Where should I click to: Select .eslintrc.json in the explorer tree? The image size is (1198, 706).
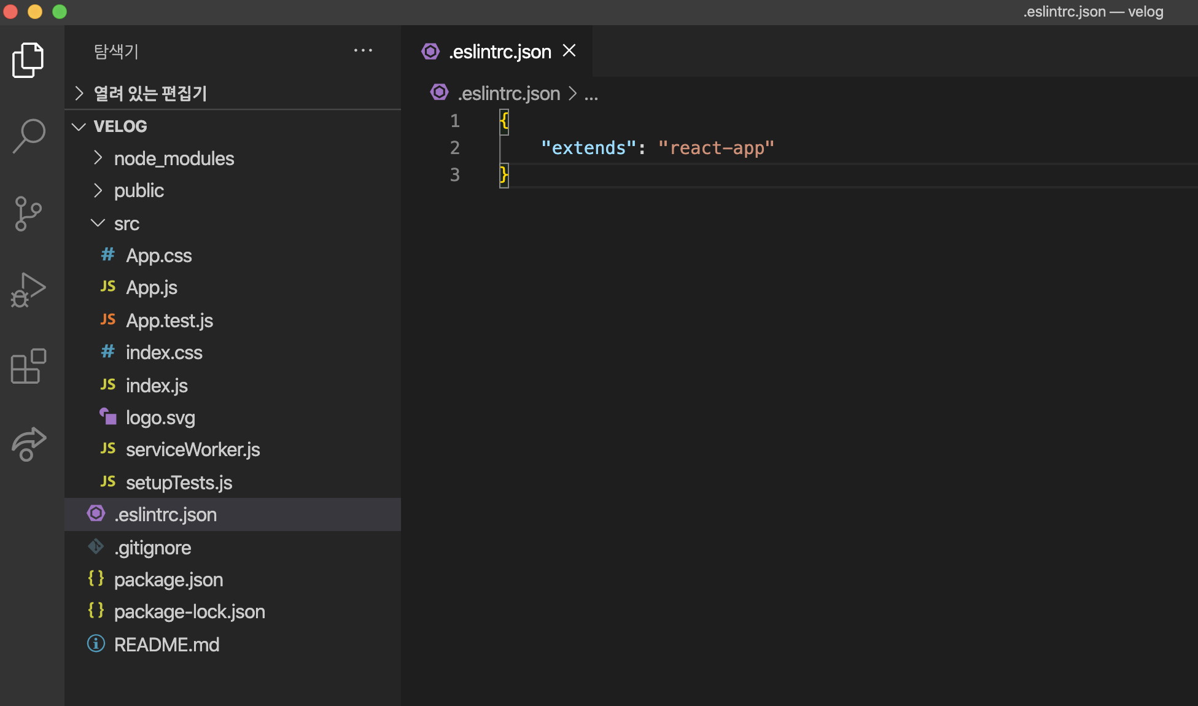233,514
